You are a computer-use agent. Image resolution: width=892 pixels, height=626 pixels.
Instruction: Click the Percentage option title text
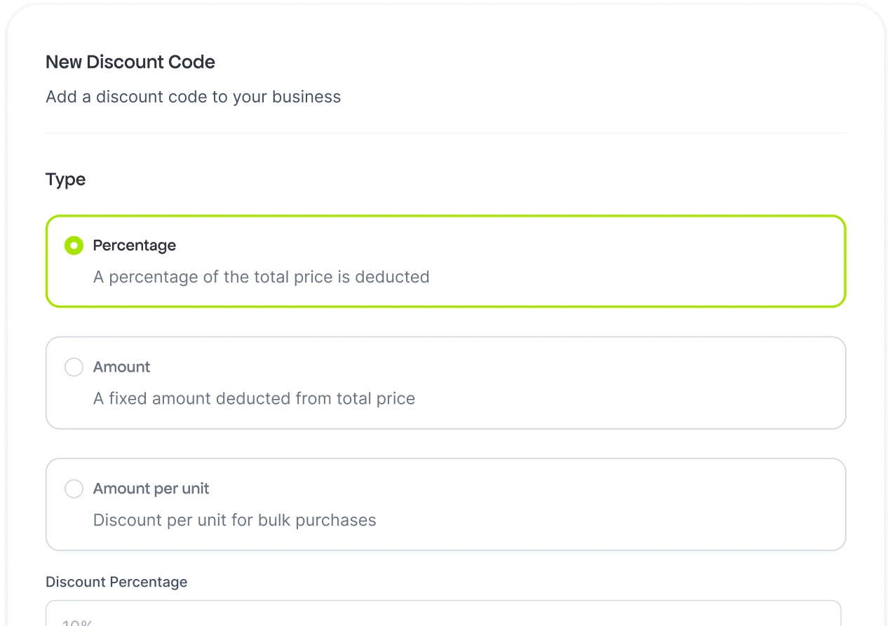[x=135, y=245]
